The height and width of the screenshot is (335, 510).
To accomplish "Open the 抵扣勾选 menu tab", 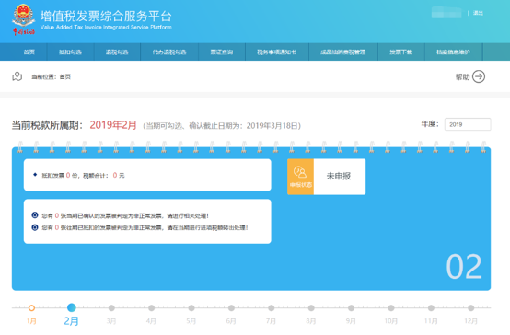I will [x=70, y=52].
